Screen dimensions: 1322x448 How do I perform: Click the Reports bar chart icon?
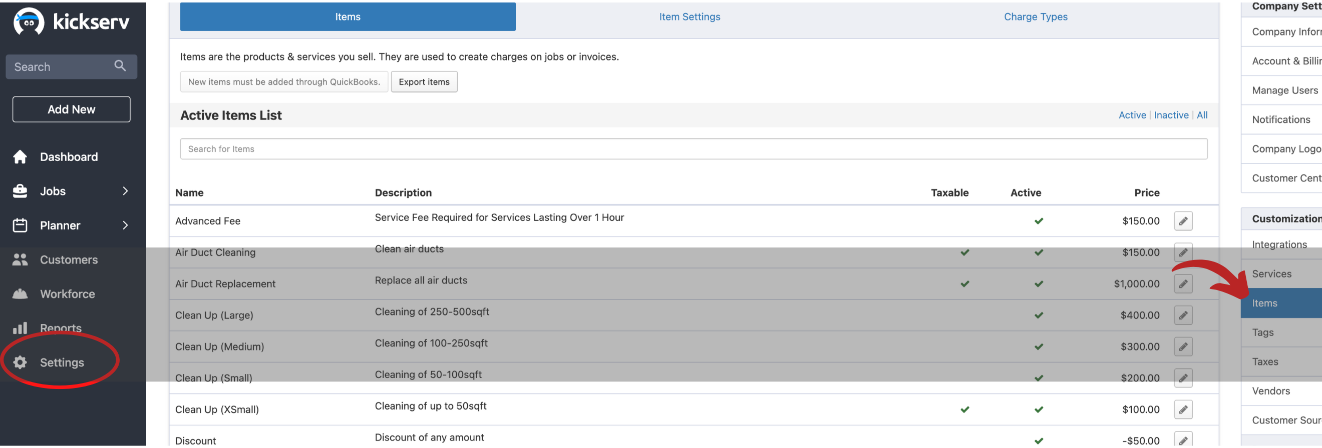[20, 328]
